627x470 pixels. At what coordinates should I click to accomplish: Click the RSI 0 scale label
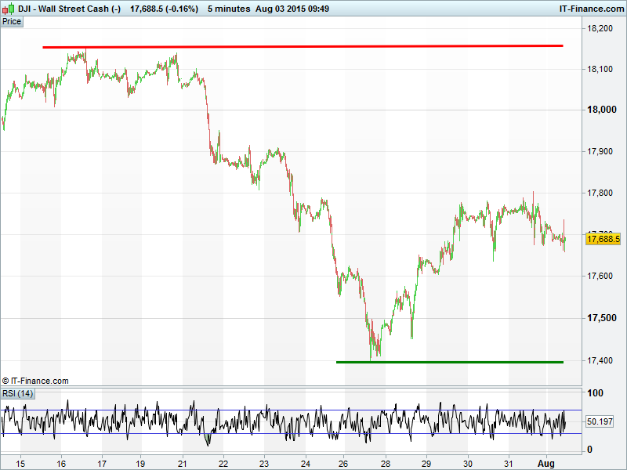(x=590, y=450)
